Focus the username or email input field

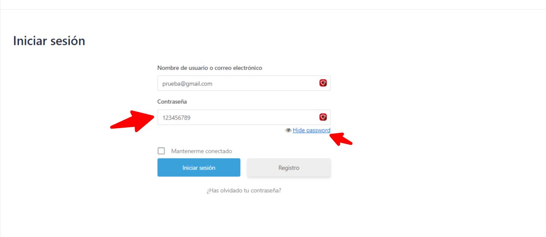click(x=244, y=83)
